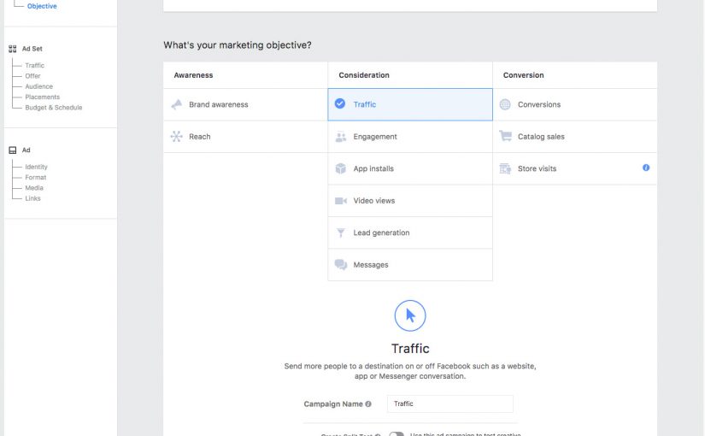Screen dimensions: 705x436
Task: Select the Conversions objective
Action: tap(575, 104)
